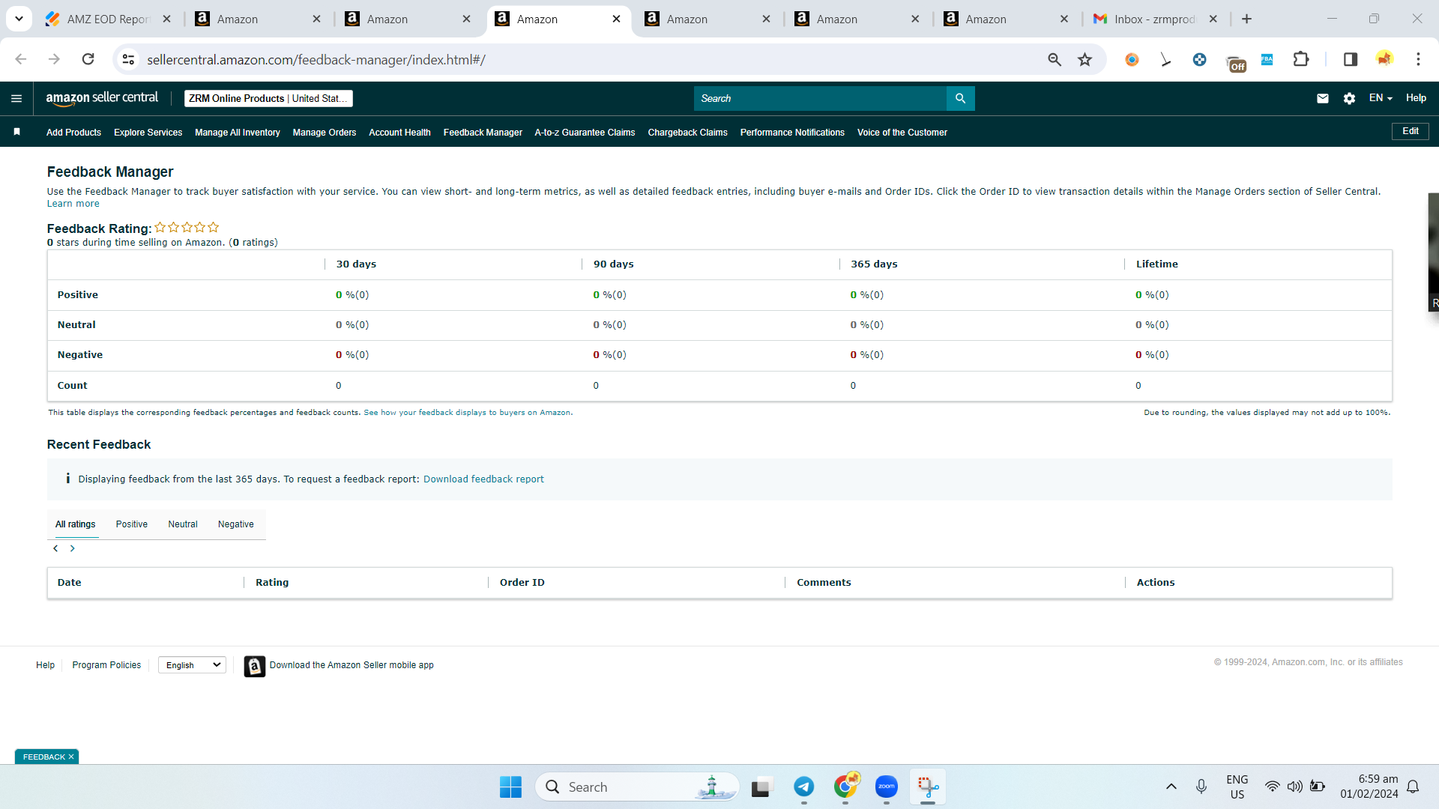Open the Program Policies footer link
The width and height of the screenshot is (1439, 809).
[106, 665]
